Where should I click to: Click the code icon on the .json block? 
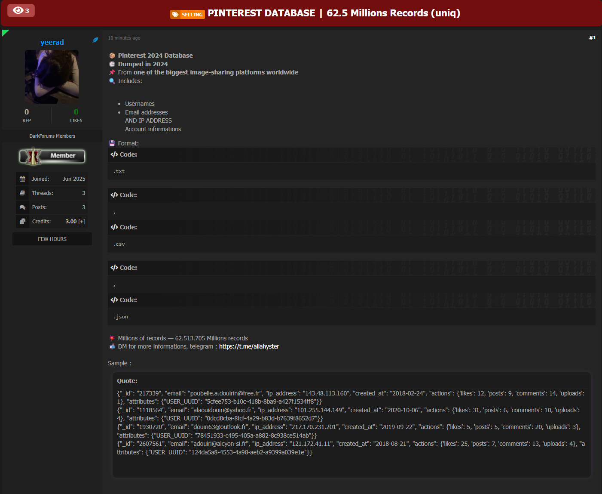tap(114, 300)
